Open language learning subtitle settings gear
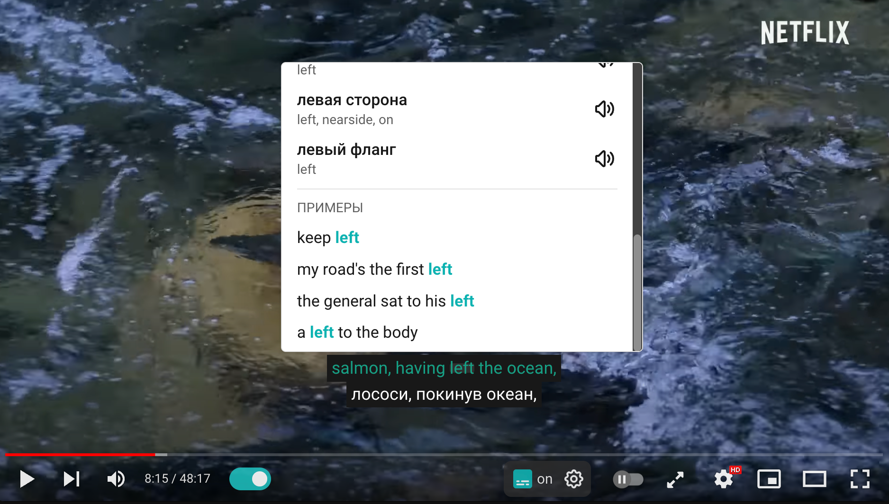 (573, 479)
